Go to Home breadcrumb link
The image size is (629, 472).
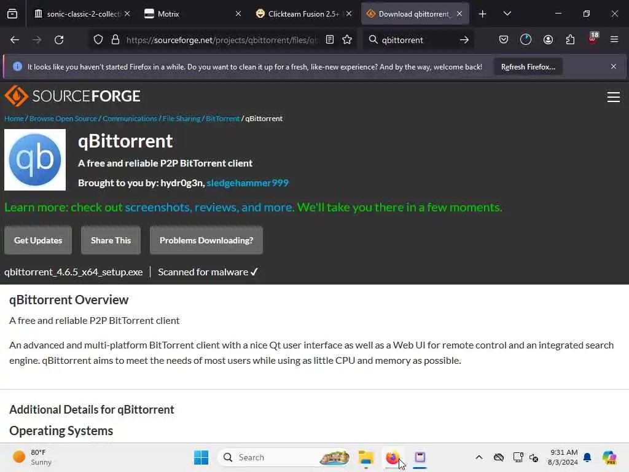pyautogui.click(x=14, y=119)
